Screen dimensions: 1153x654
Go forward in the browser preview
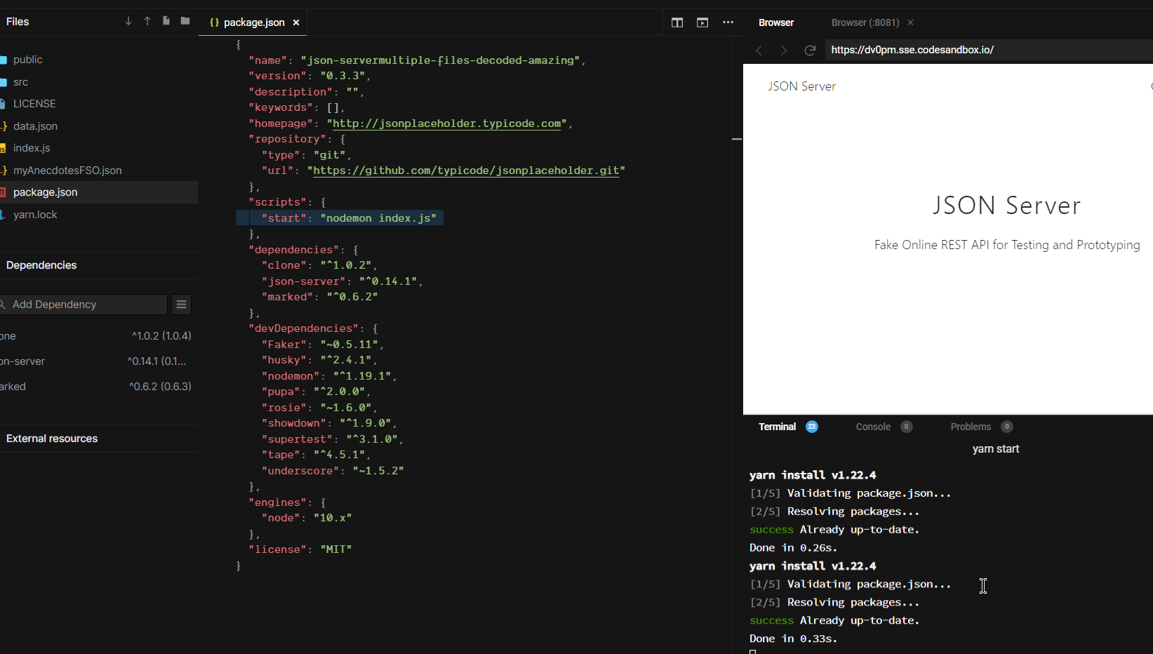pyautogui.click(x=784, y=50)
